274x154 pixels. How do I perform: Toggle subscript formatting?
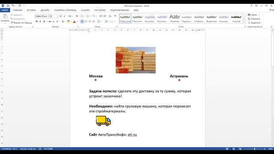click(54, 21)
